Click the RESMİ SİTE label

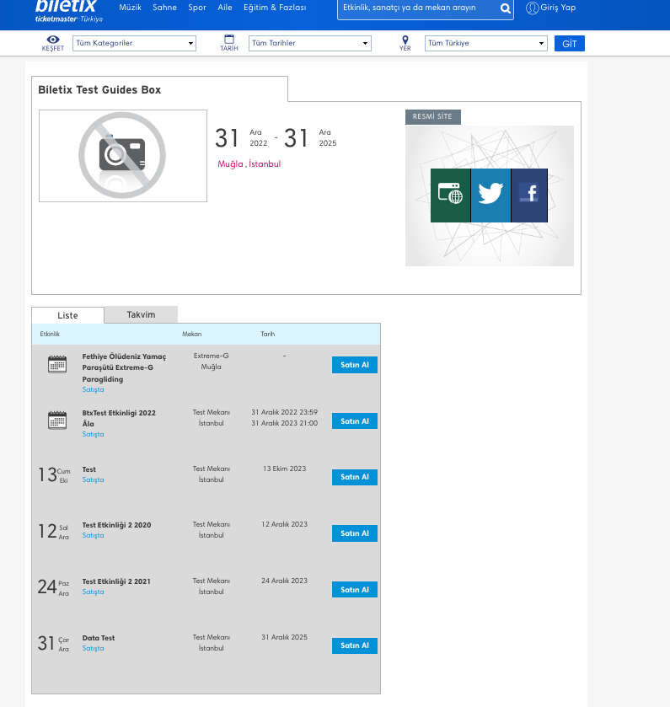[433, 117]
